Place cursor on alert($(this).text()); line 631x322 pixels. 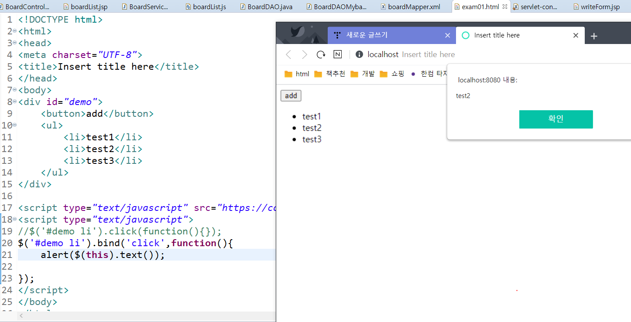tap(103, 255)
